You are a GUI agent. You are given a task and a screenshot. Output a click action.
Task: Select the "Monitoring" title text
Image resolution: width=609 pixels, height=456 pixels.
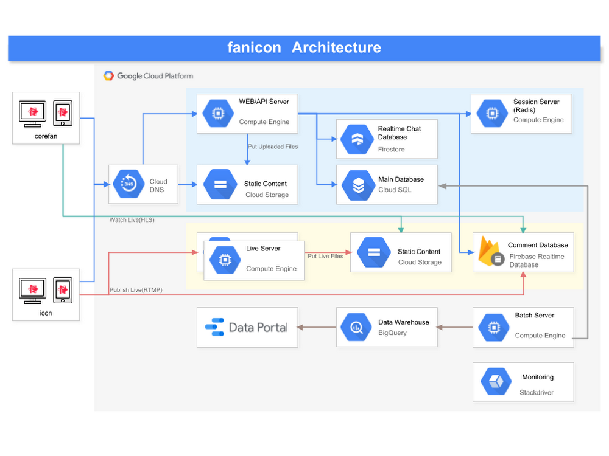(538, 377)
